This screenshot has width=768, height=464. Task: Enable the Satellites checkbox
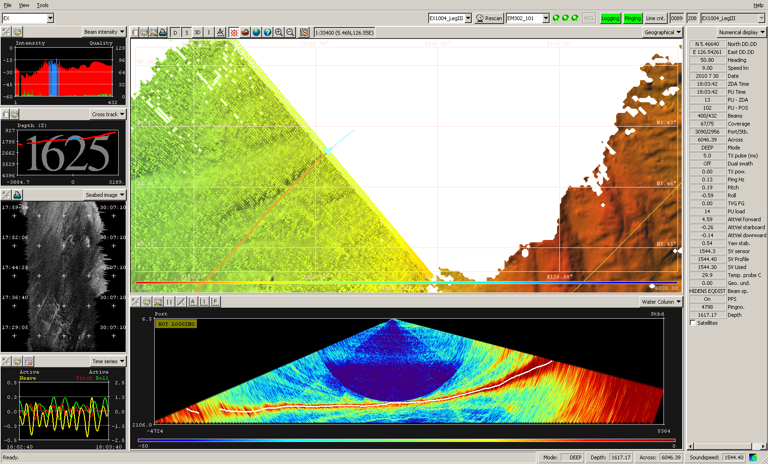(693, 323)
